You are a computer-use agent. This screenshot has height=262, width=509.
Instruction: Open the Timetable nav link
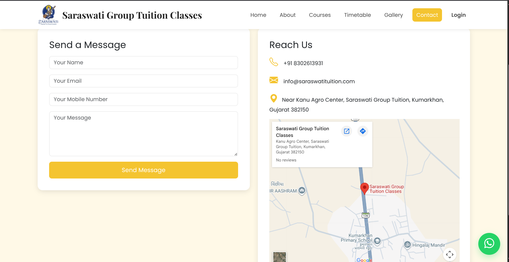[357, 15]
